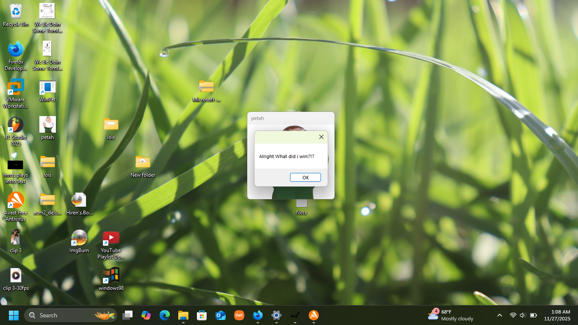Open Wi-Fi network settings in tray
The image size is (578, 325).
click(513, 315)
